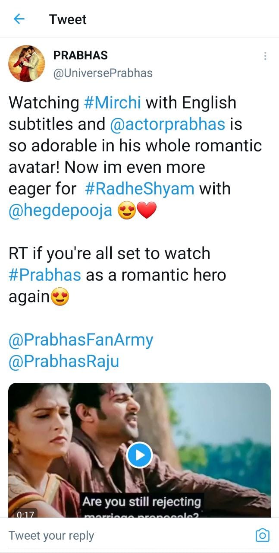The height and width of the screenshot is (553, 279).
Task: Tap the heart-eyes emoji after 'again'
Action: [x=60, y=297]
